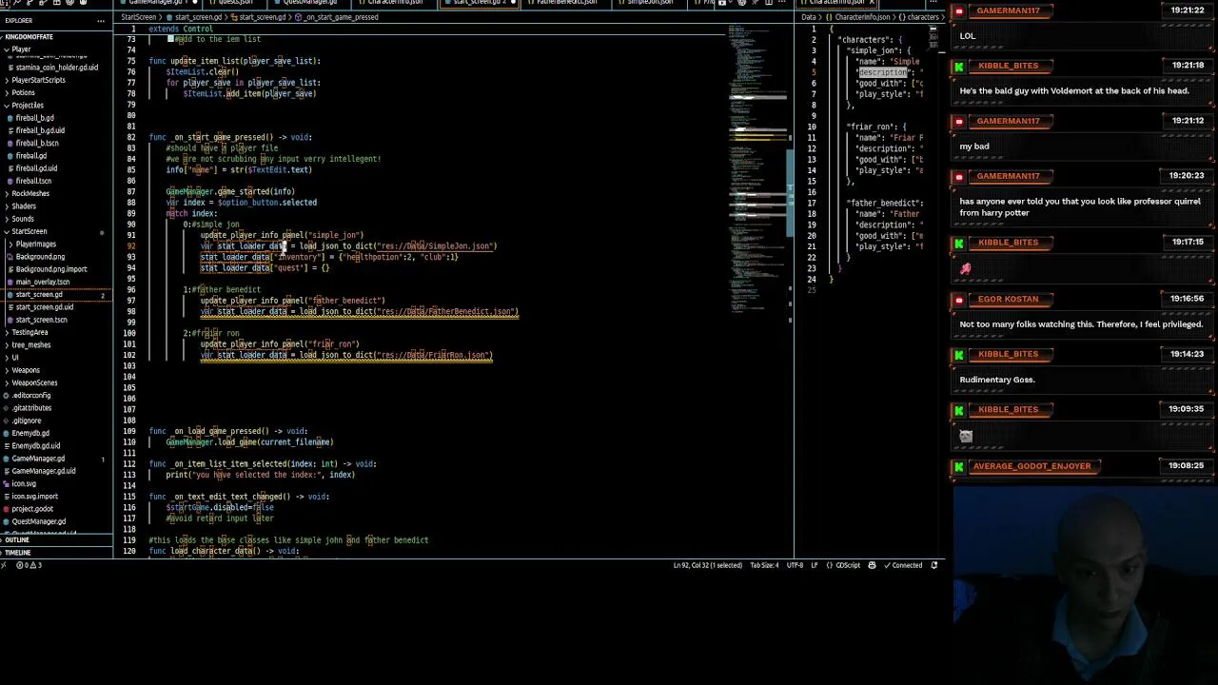Viewport: 1218px width, 685px height.
Task: Click the "Rudimentary Goss." chat message
Action: click(997, 380)
